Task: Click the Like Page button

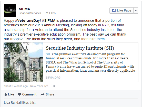Action: [x=121, y=10]
